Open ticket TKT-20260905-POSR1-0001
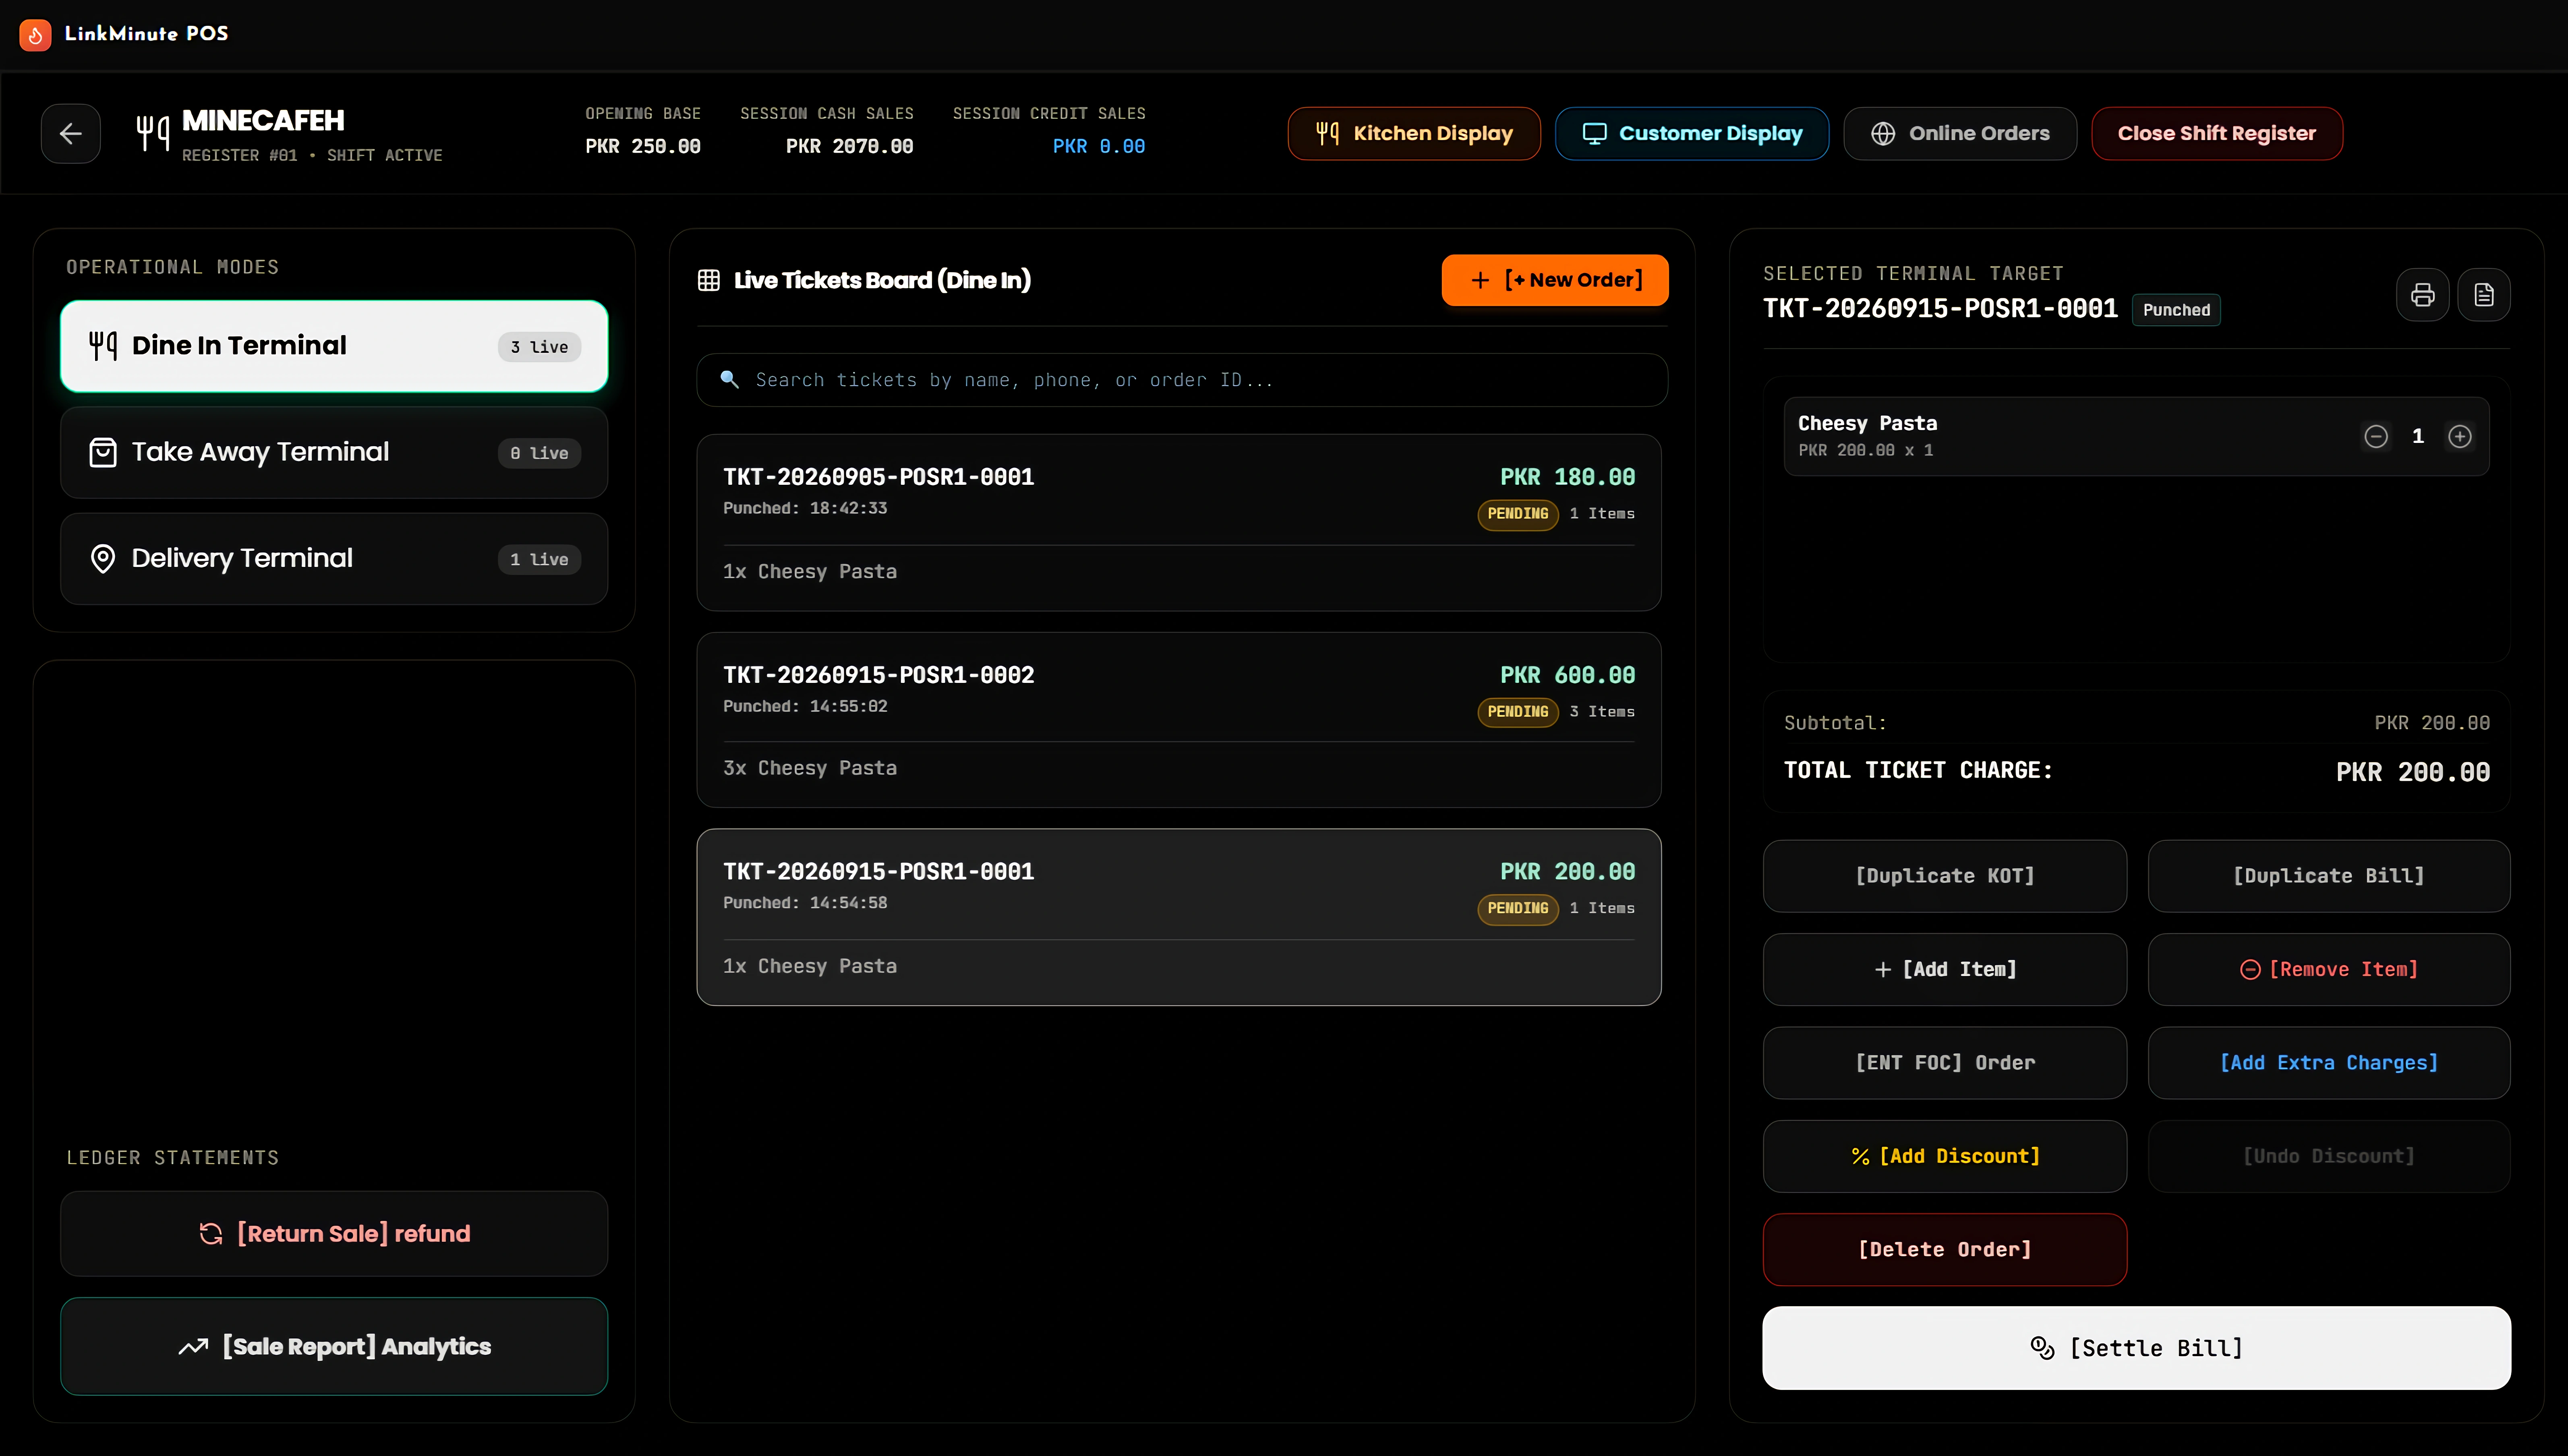The image size is (2568, 1456). (1179, 522)
